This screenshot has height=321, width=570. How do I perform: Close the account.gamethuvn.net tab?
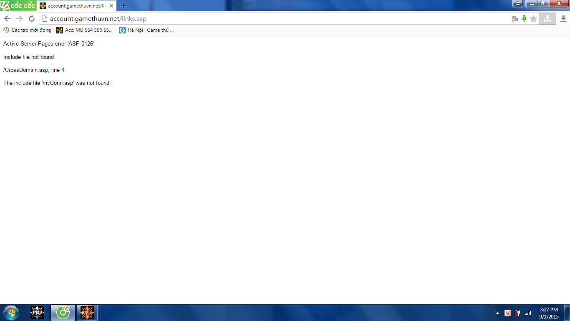click(111, 6)
